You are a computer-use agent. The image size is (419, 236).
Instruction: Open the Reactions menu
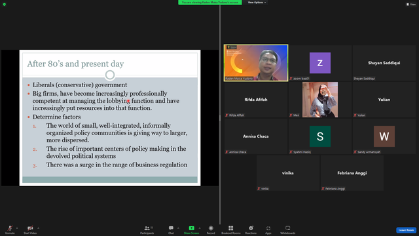pos(251,229)
